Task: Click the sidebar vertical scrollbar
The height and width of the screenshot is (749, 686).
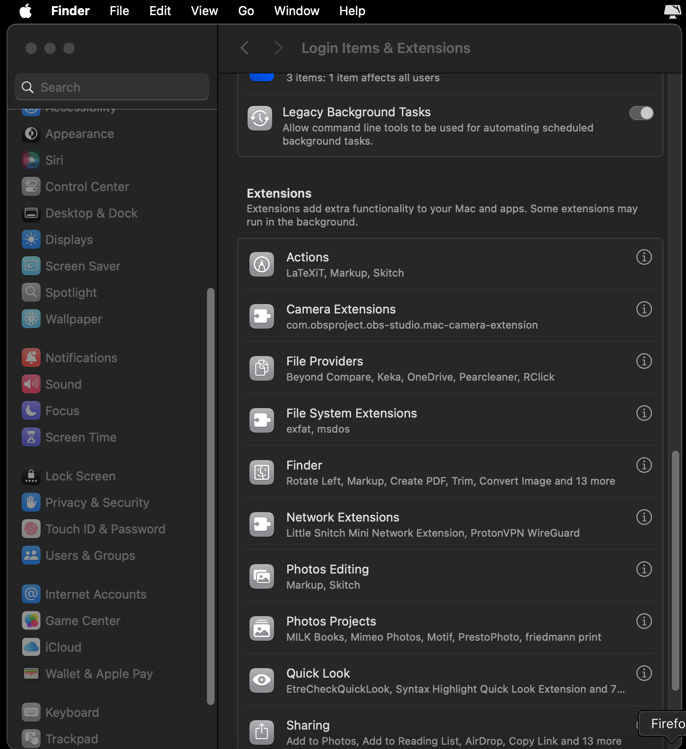Action: pos(211,496)
